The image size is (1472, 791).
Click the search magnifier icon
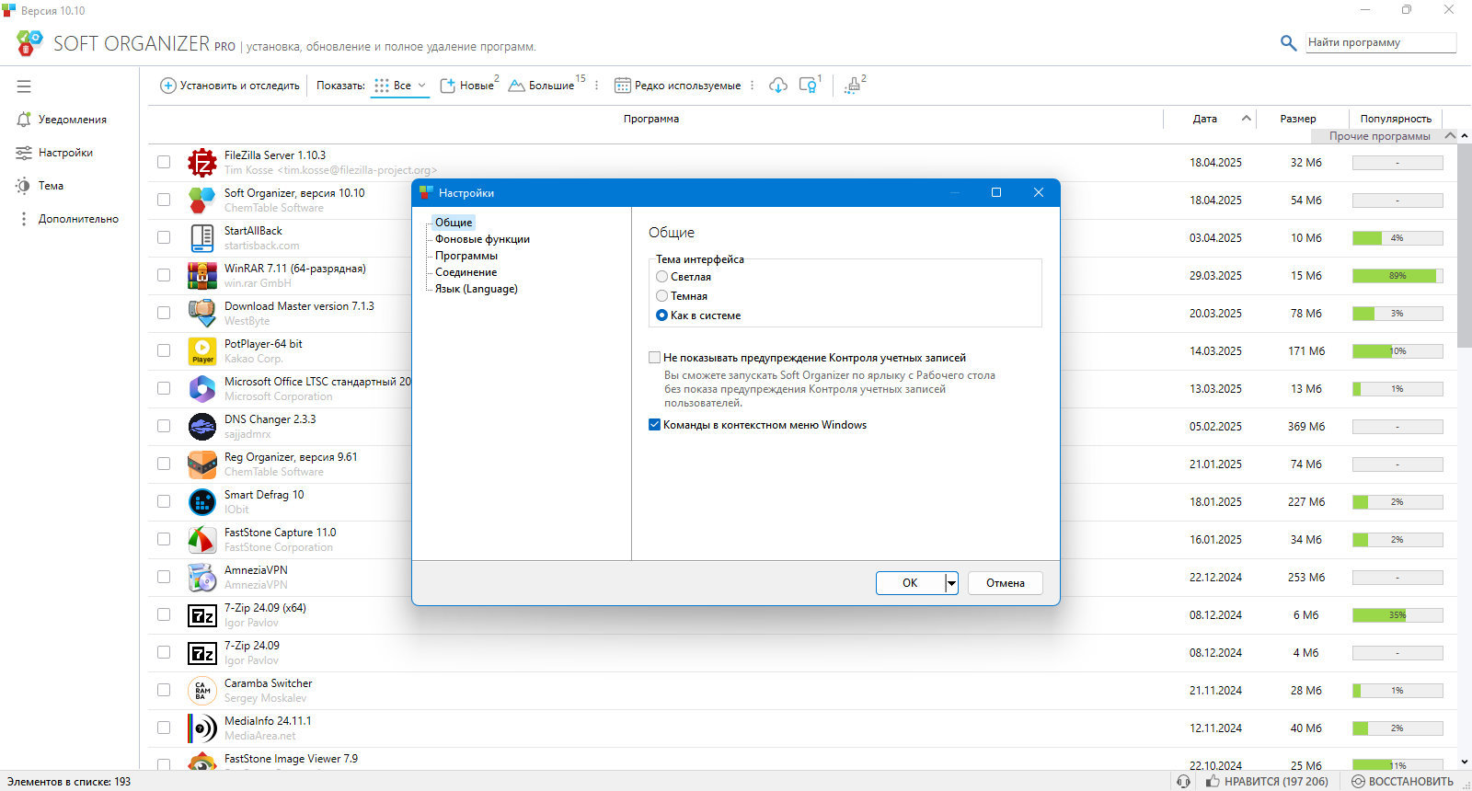pyautogui.click(x=1289, y=42)
